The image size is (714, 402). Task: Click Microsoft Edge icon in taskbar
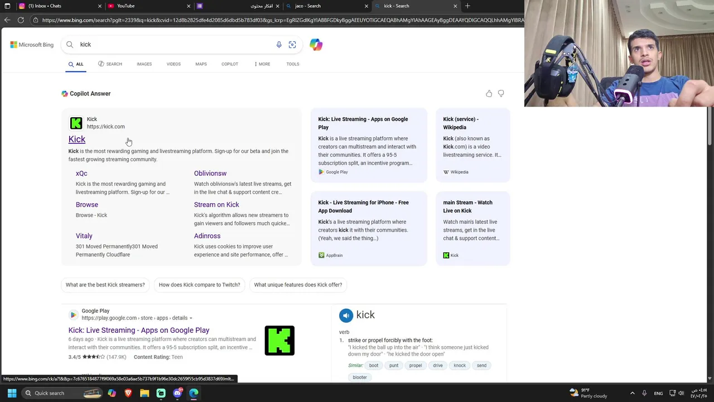(194, 393)
